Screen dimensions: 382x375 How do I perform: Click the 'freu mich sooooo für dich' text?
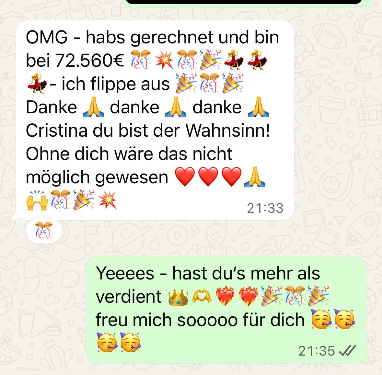(x=200, y=320)
